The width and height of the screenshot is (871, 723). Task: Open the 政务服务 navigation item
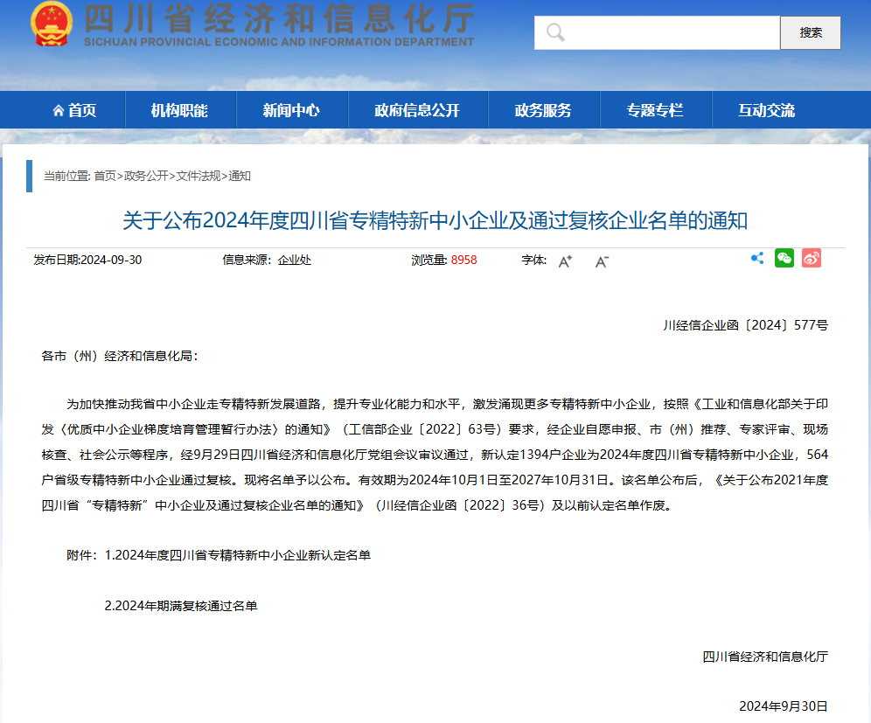tap(543, 110)
